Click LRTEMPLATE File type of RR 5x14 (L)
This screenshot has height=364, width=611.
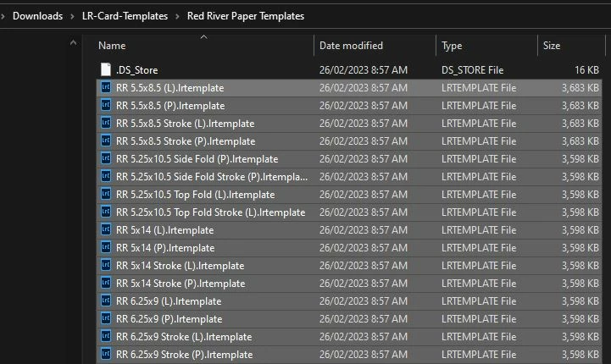pos(479,230)
